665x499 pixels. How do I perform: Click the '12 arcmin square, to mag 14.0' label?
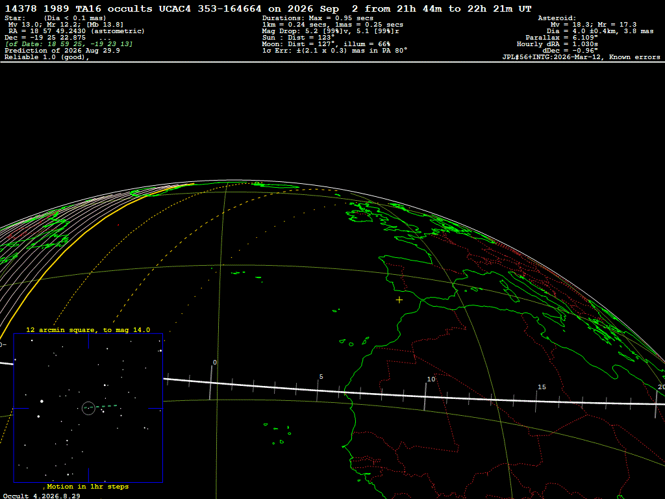pyautogui.click(x=88, y=329)
